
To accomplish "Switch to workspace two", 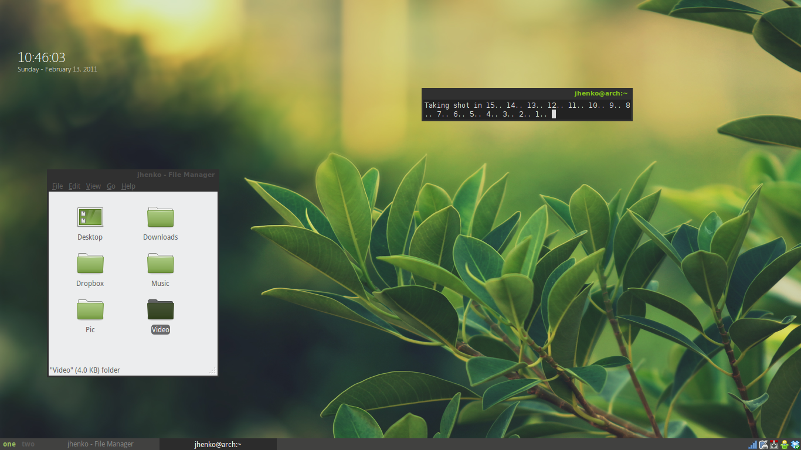I will click(28, 444).
